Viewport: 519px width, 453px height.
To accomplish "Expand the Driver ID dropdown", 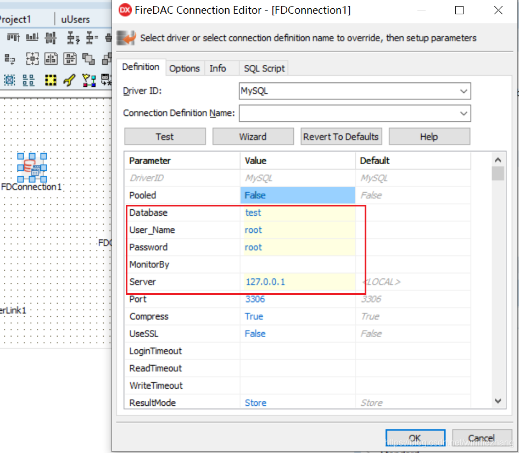I will (x=464, y=91).
